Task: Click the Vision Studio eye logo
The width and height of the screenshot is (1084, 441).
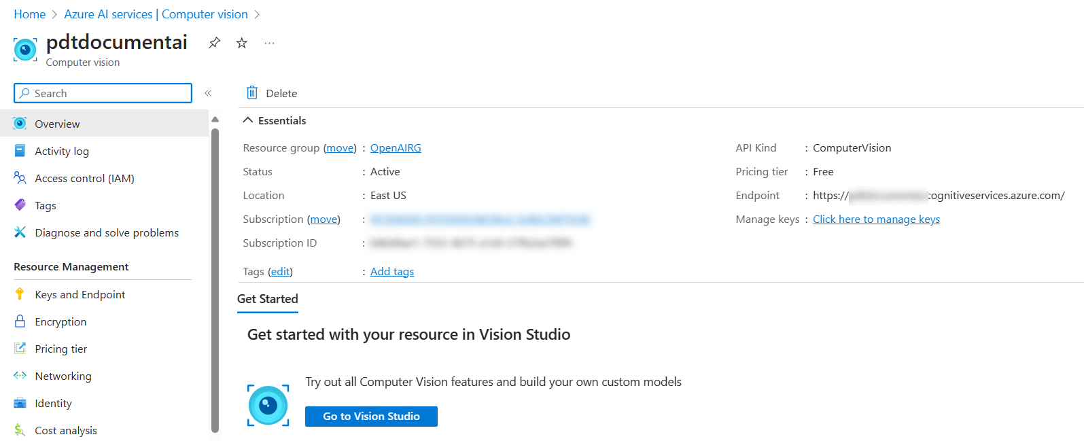Action: [268, 406]
